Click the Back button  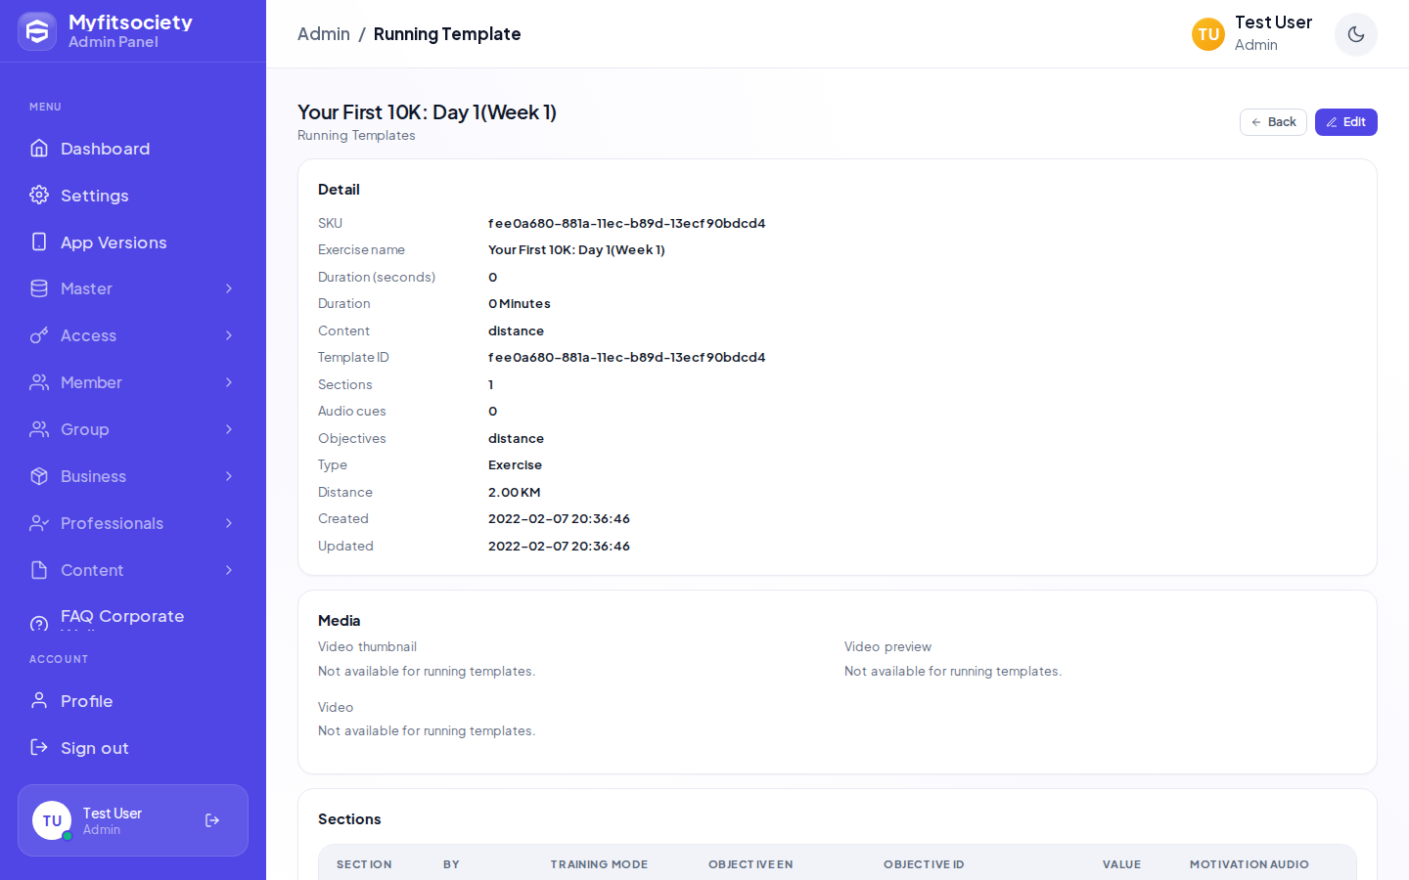click(1273, 122)
